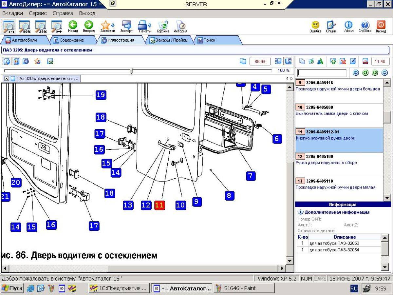Viewport: 393px width, 295px height.
Task: Report an error with Ошибка icon
Action: (315, 26)
